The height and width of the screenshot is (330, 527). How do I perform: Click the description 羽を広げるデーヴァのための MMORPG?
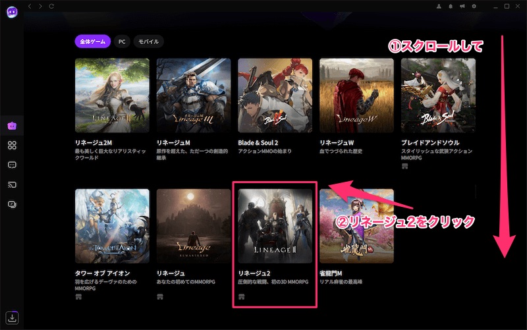[x=106, y=285]
